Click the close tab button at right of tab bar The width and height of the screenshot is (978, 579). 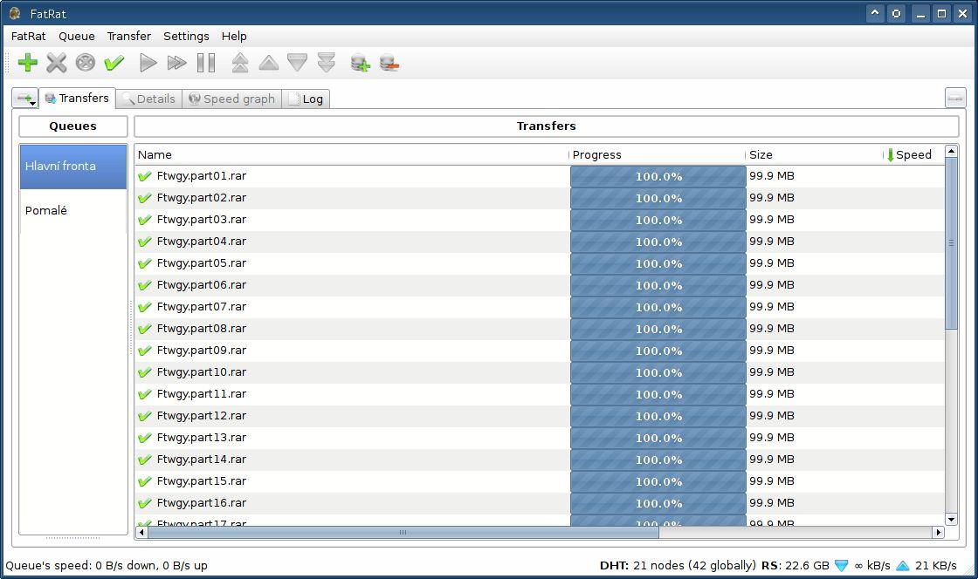point(955,98)
